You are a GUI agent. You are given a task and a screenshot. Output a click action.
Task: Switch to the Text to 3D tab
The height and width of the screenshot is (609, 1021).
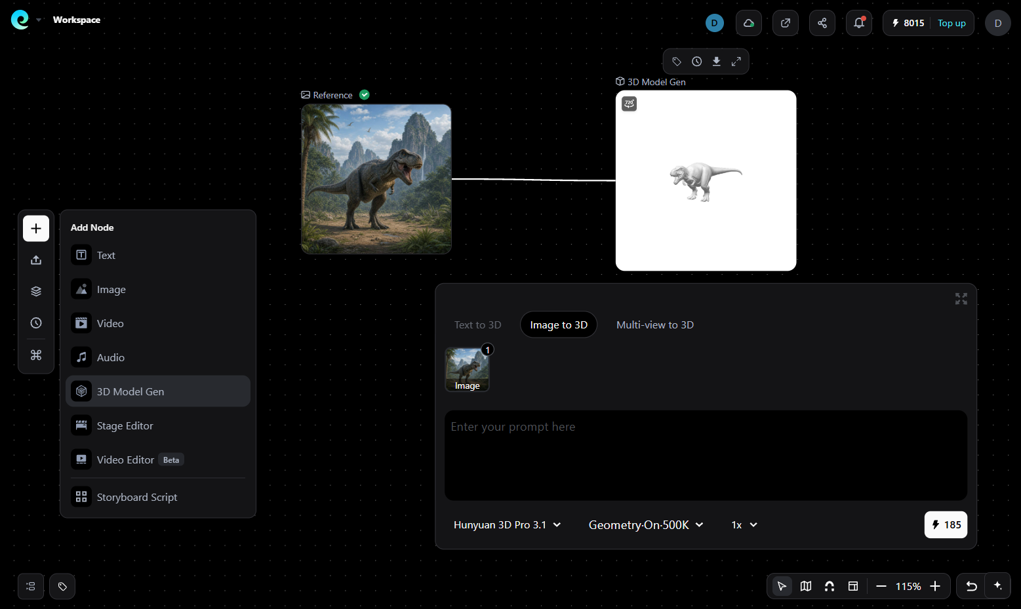478,325
